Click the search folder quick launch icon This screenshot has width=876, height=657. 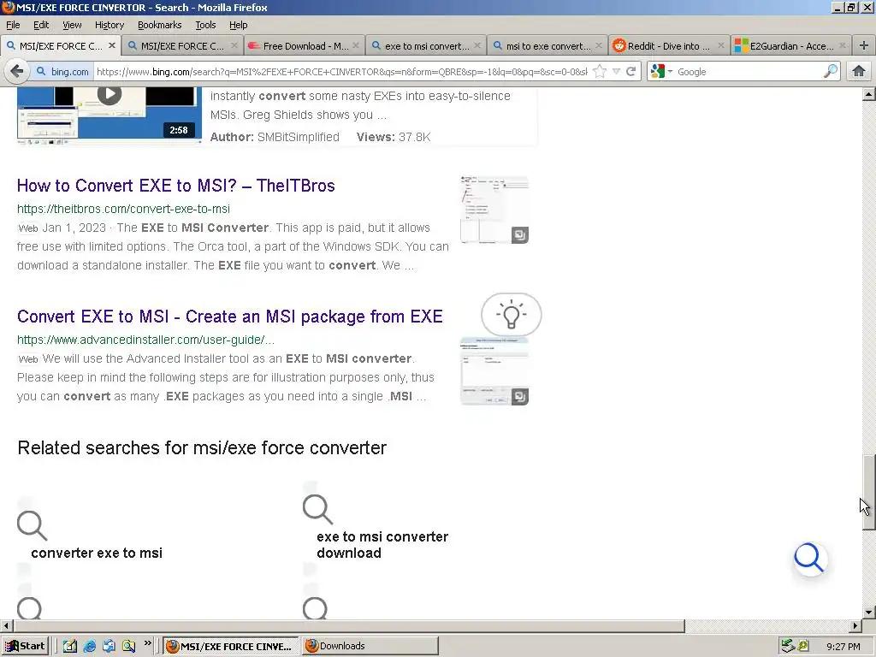[x=129, y=646]
